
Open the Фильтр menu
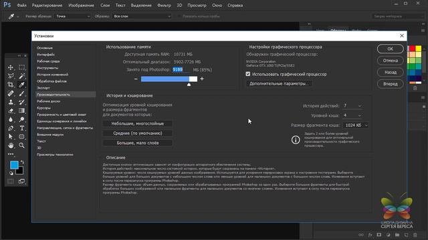pyautogui.click(x=164, y=5)
